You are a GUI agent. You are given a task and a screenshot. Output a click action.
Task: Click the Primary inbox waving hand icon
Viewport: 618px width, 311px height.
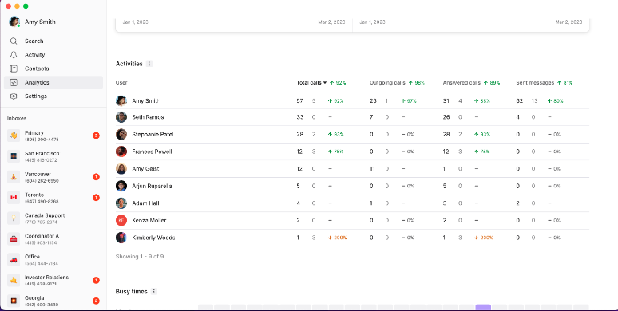pos(14,136)
